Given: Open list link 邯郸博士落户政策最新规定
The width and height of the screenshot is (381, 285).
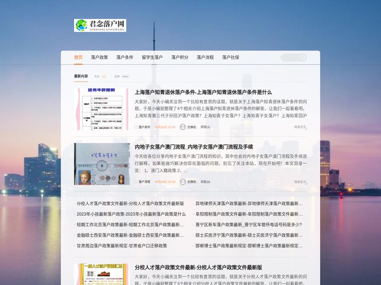Looking at the screenshot, I should pos(249,246).
